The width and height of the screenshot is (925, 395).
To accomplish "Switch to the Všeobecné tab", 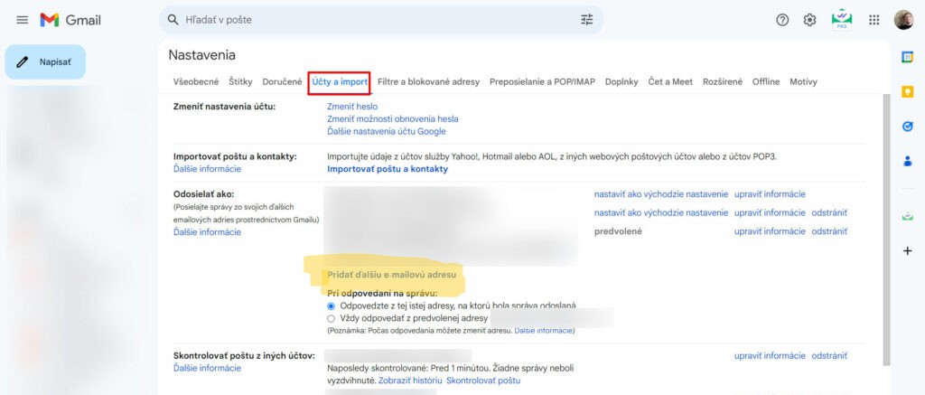I will tap(195, 81).
